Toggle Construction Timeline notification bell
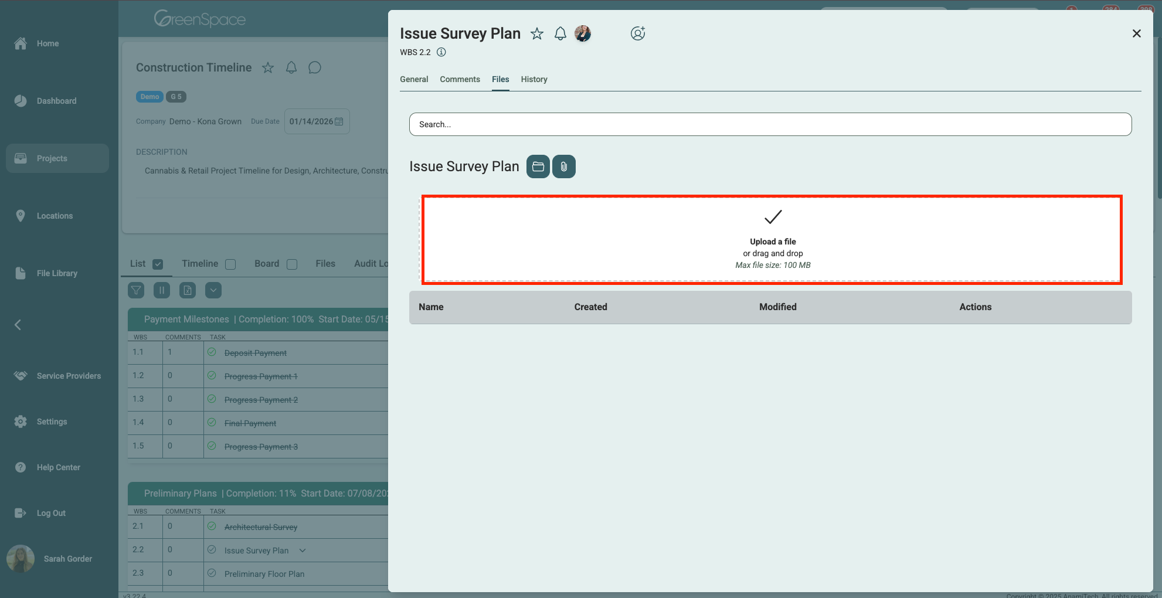The image size is (1162, 598). (291, 68)
